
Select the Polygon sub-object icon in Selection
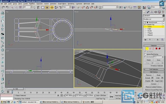click(157, 49)
